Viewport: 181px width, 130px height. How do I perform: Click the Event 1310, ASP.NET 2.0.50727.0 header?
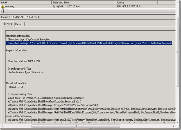(x=20, y=17)
